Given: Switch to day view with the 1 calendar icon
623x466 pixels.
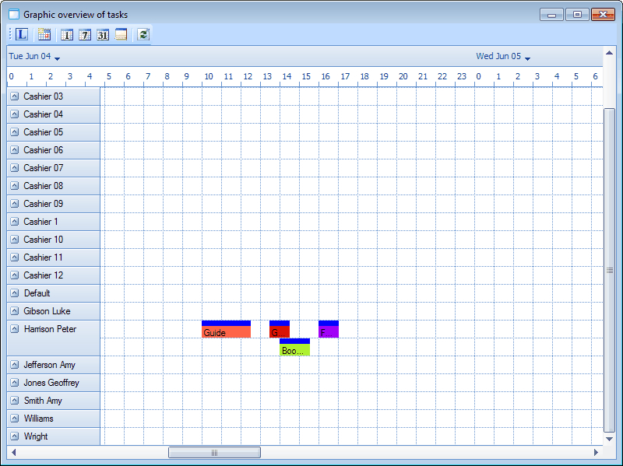Looking at the screenshot, I should pyautogui.click(x=67, y=34).
